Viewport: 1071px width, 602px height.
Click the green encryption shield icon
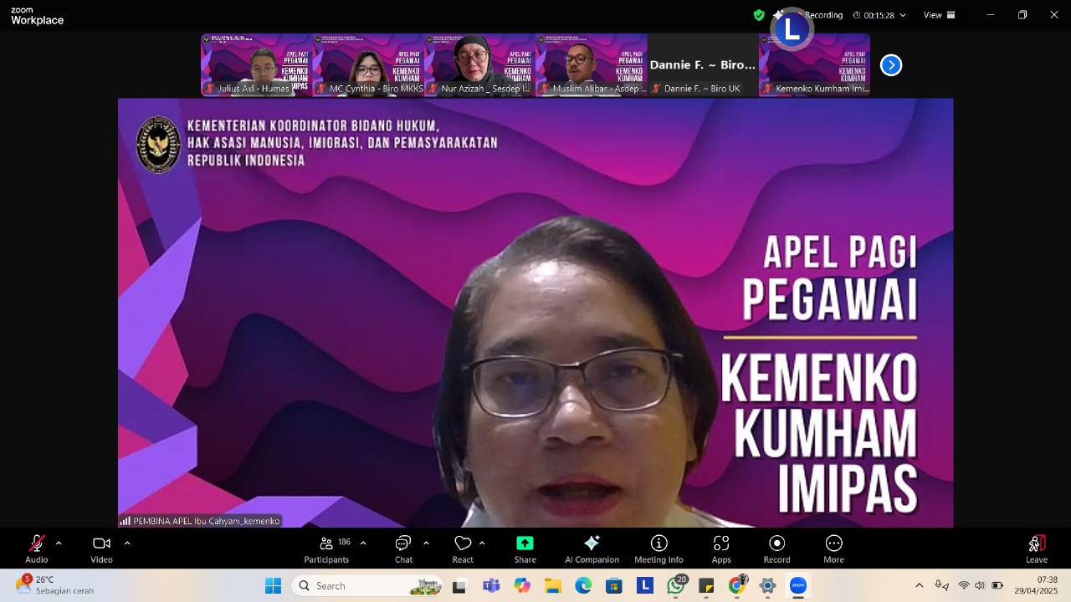click(759, 15)
